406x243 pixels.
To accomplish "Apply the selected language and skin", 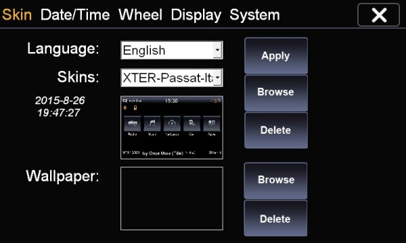I will [276, 56].
